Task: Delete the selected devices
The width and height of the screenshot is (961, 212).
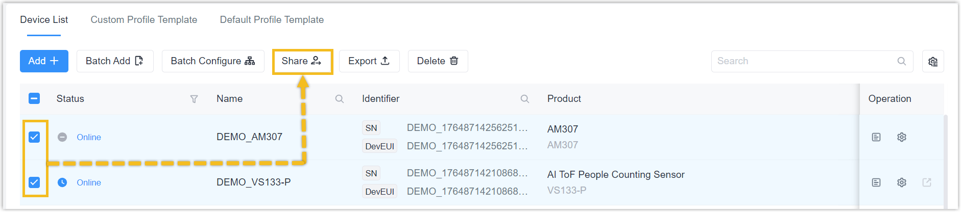Action: (x=438, y=61)
